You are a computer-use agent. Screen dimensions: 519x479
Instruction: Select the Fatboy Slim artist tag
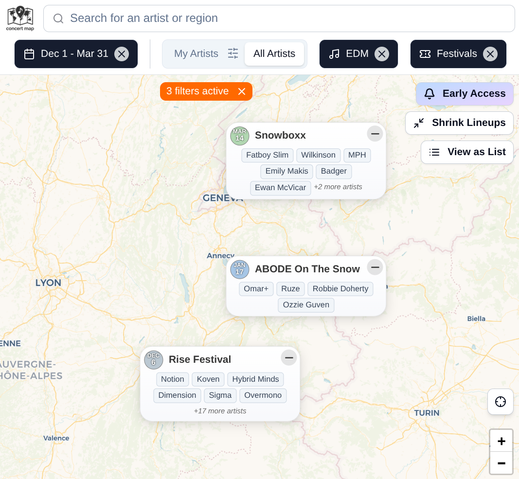click(267, 155)
